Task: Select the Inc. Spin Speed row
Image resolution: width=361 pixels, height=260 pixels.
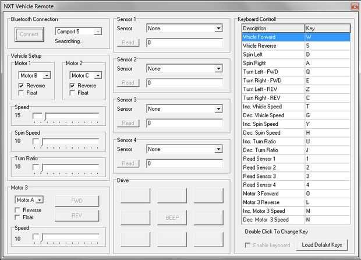Action: [x=296, y=124]
